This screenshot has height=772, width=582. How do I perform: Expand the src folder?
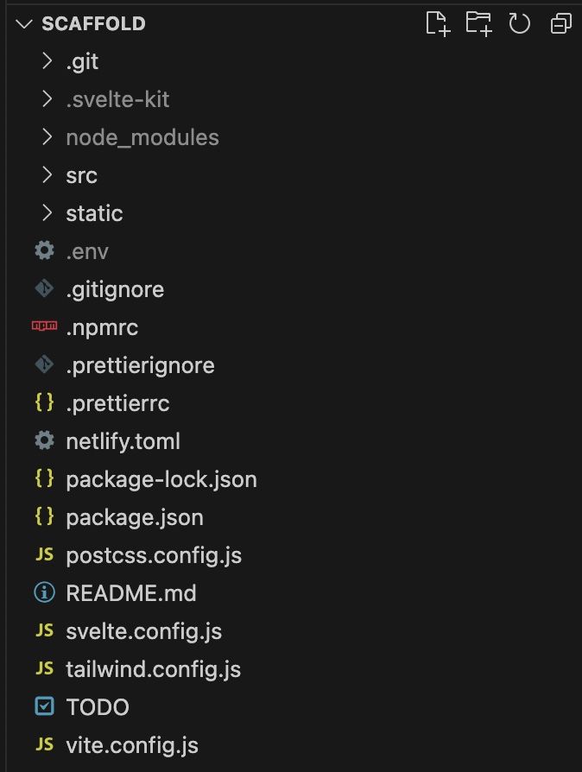pyautogui.click(x=48, y=175)
